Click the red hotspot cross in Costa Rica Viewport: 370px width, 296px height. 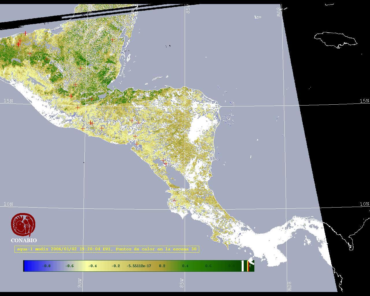[x=174, y=200]
